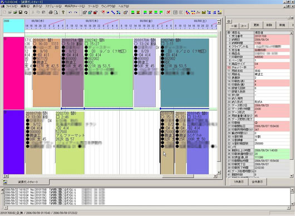The height and width of the screenshot is (216, 295).
Task: Click the Redo arrow toolbar icon
Action: pos(76,12)
